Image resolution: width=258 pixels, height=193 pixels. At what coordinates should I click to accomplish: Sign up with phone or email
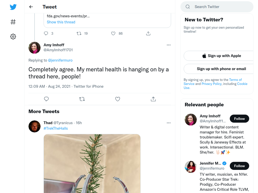click(x=221, y=69)
